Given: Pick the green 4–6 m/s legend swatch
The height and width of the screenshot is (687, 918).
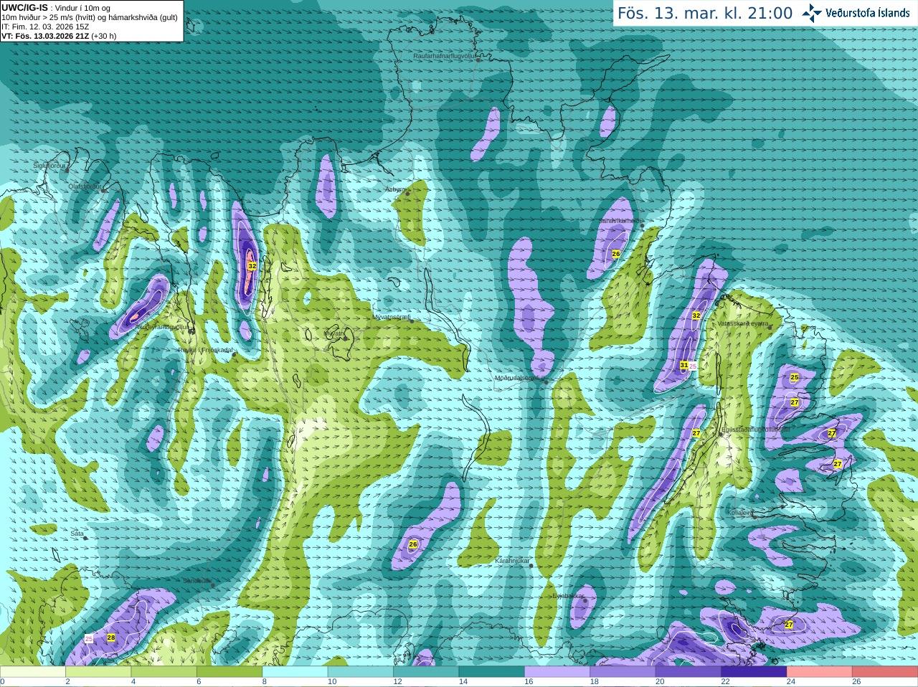Looking at the screenshot, I should [x=164, y=672].
